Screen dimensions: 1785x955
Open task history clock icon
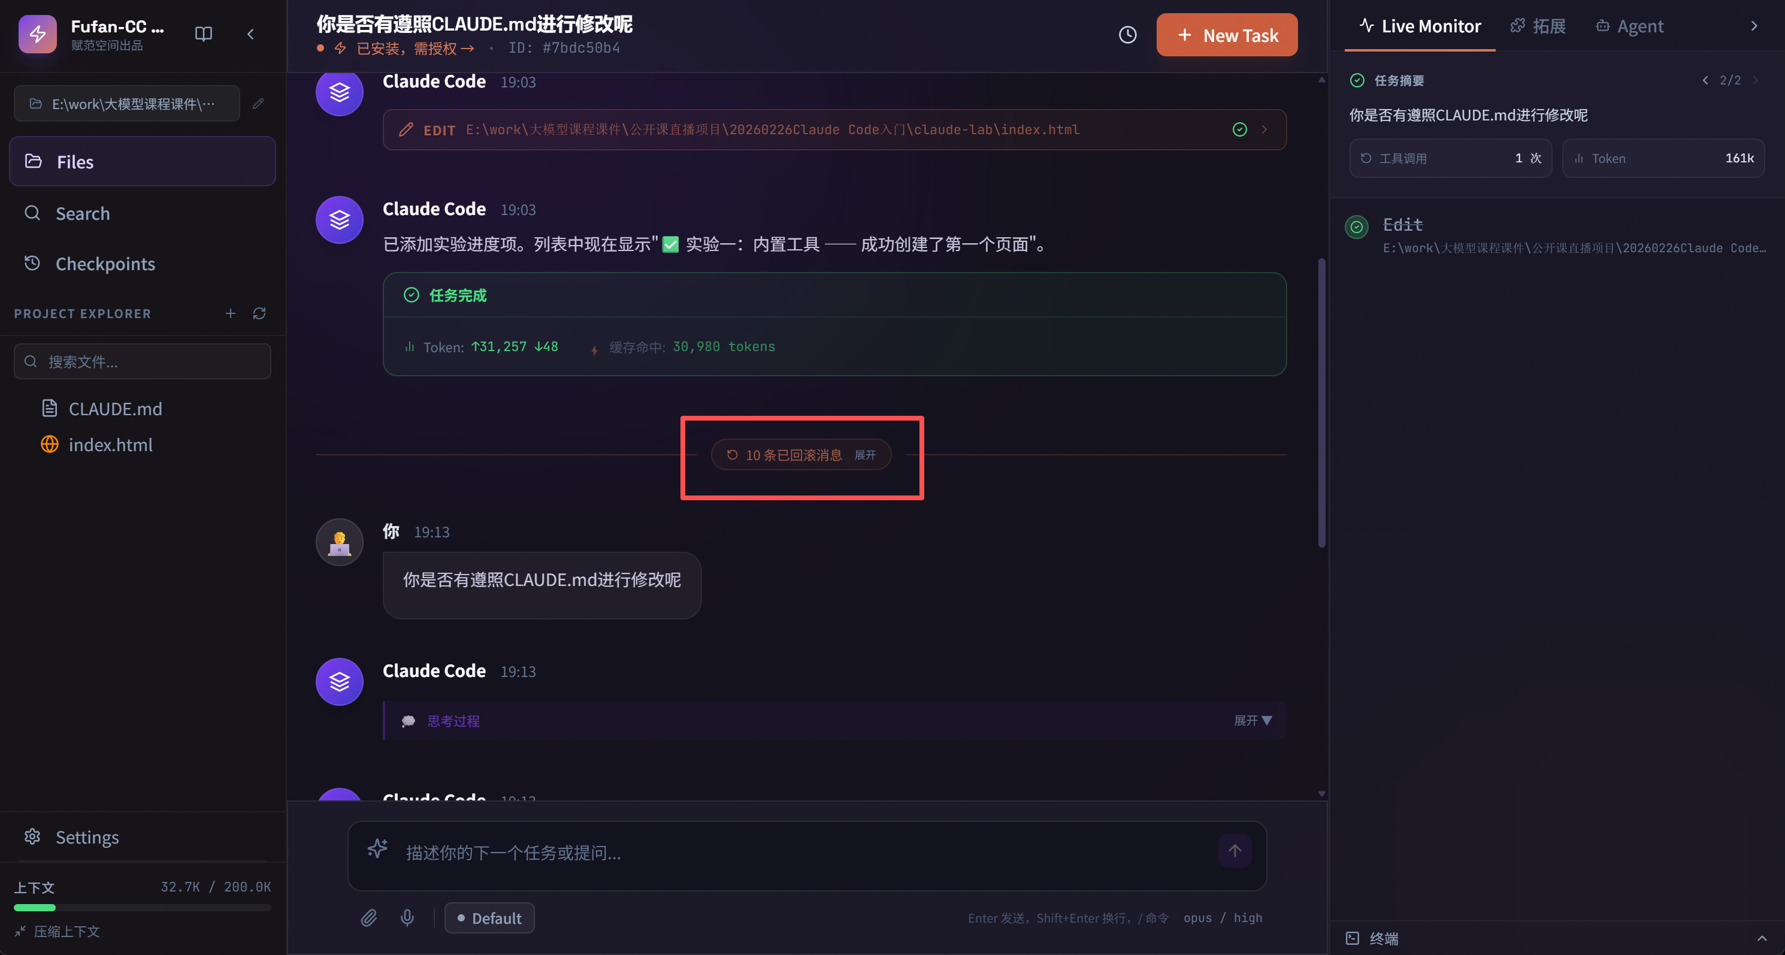coord(1127,35)
